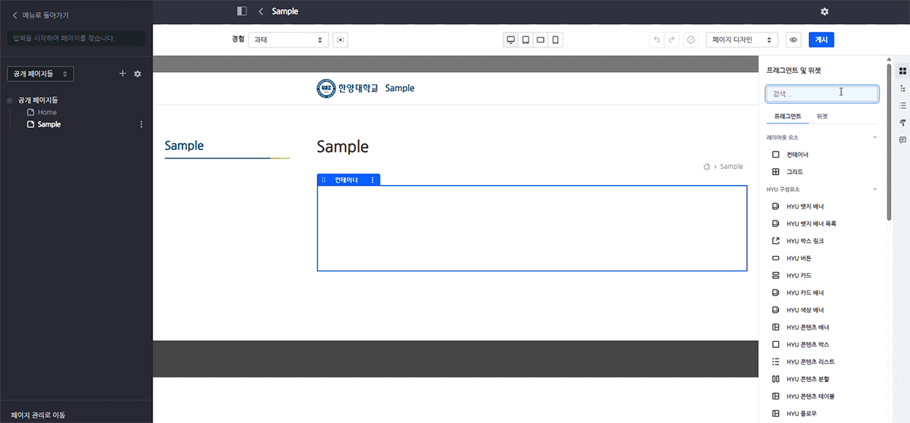Image resolution: width=910 pixels, height=423 pixels.
Task: Go back via 메뉴로 돌아가기
Action: [40, 14]
